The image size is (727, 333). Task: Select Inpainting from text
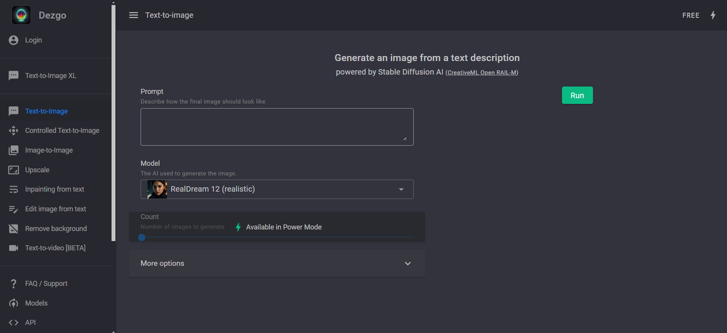pos(56,189)
